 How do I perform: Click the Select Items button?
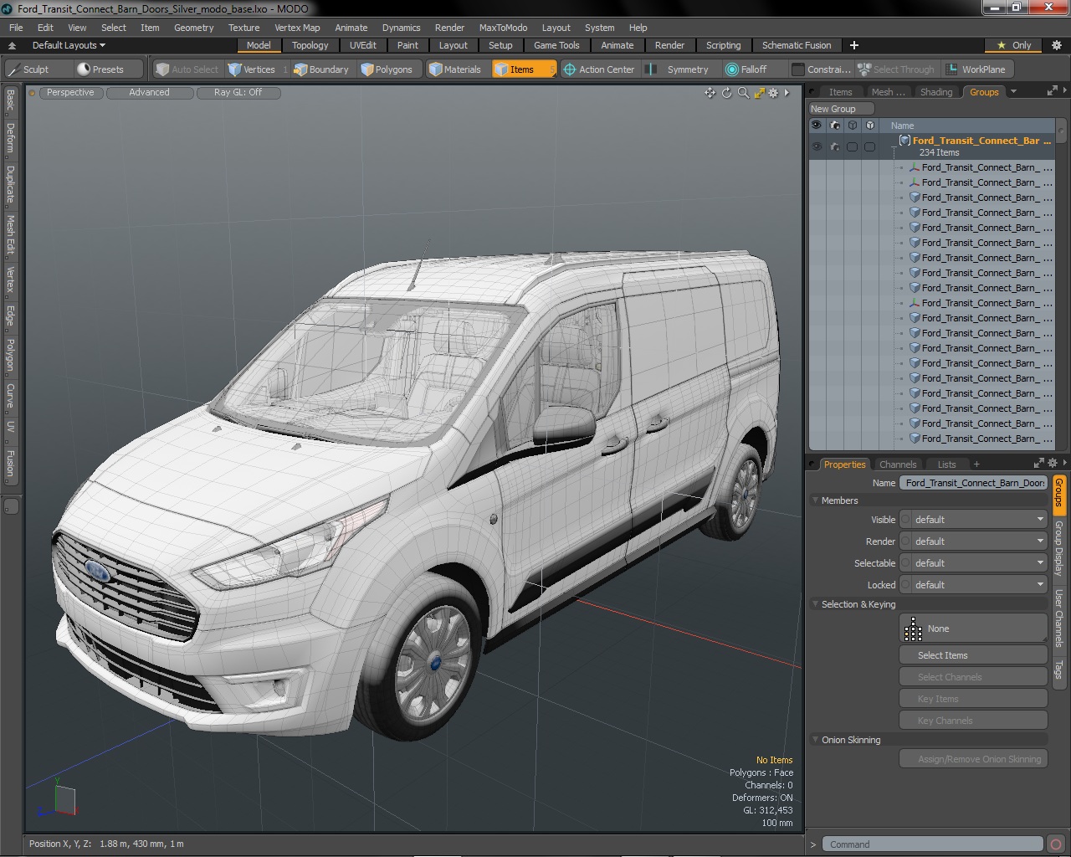973,655
